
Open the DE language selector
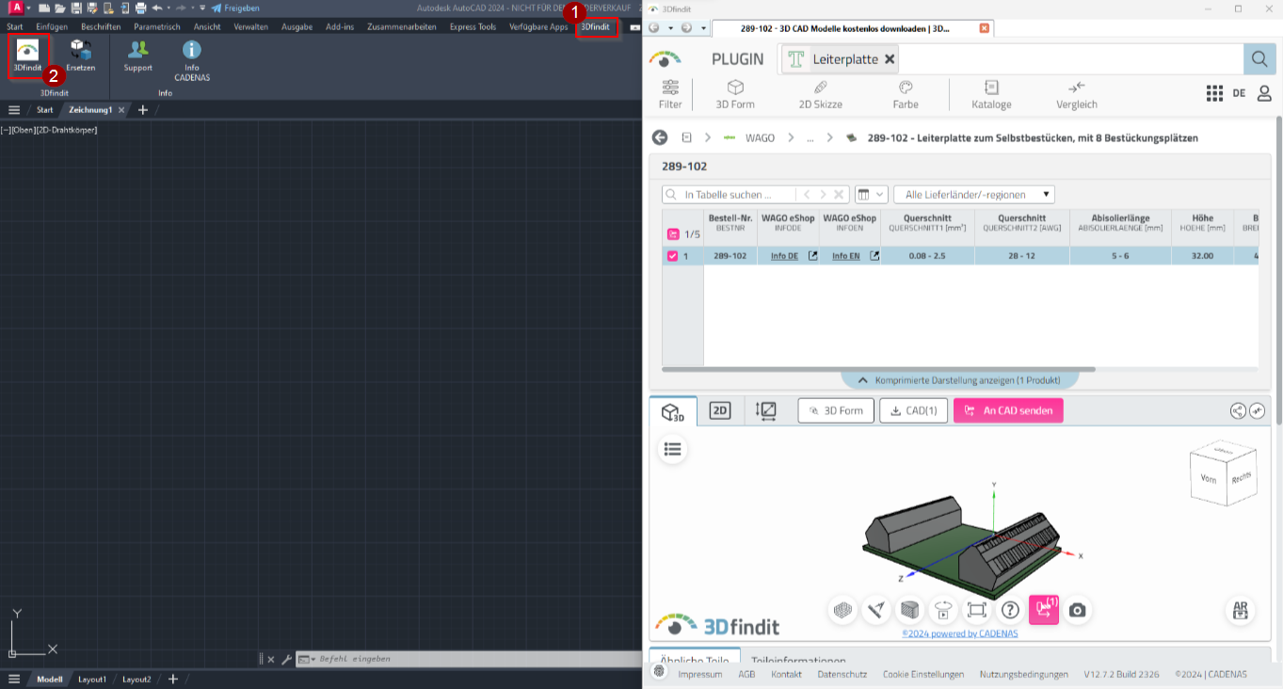point(1239,93)
